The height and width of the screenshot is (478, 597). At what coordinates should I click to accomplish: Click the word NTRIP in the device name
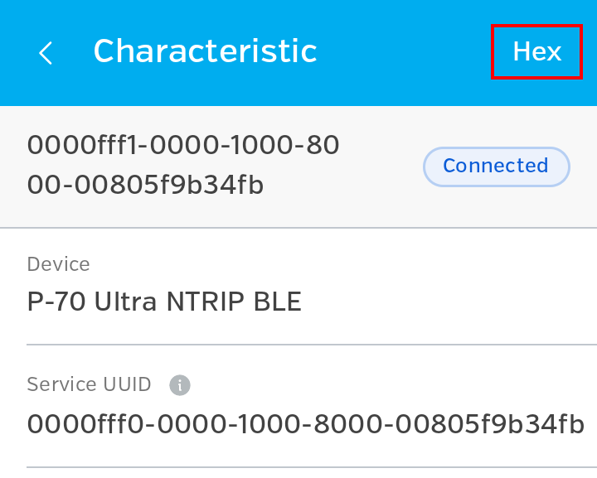pyautogui.click(x=199, y=302)
